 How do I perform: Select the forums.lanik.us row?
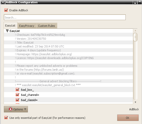point(68,70)
